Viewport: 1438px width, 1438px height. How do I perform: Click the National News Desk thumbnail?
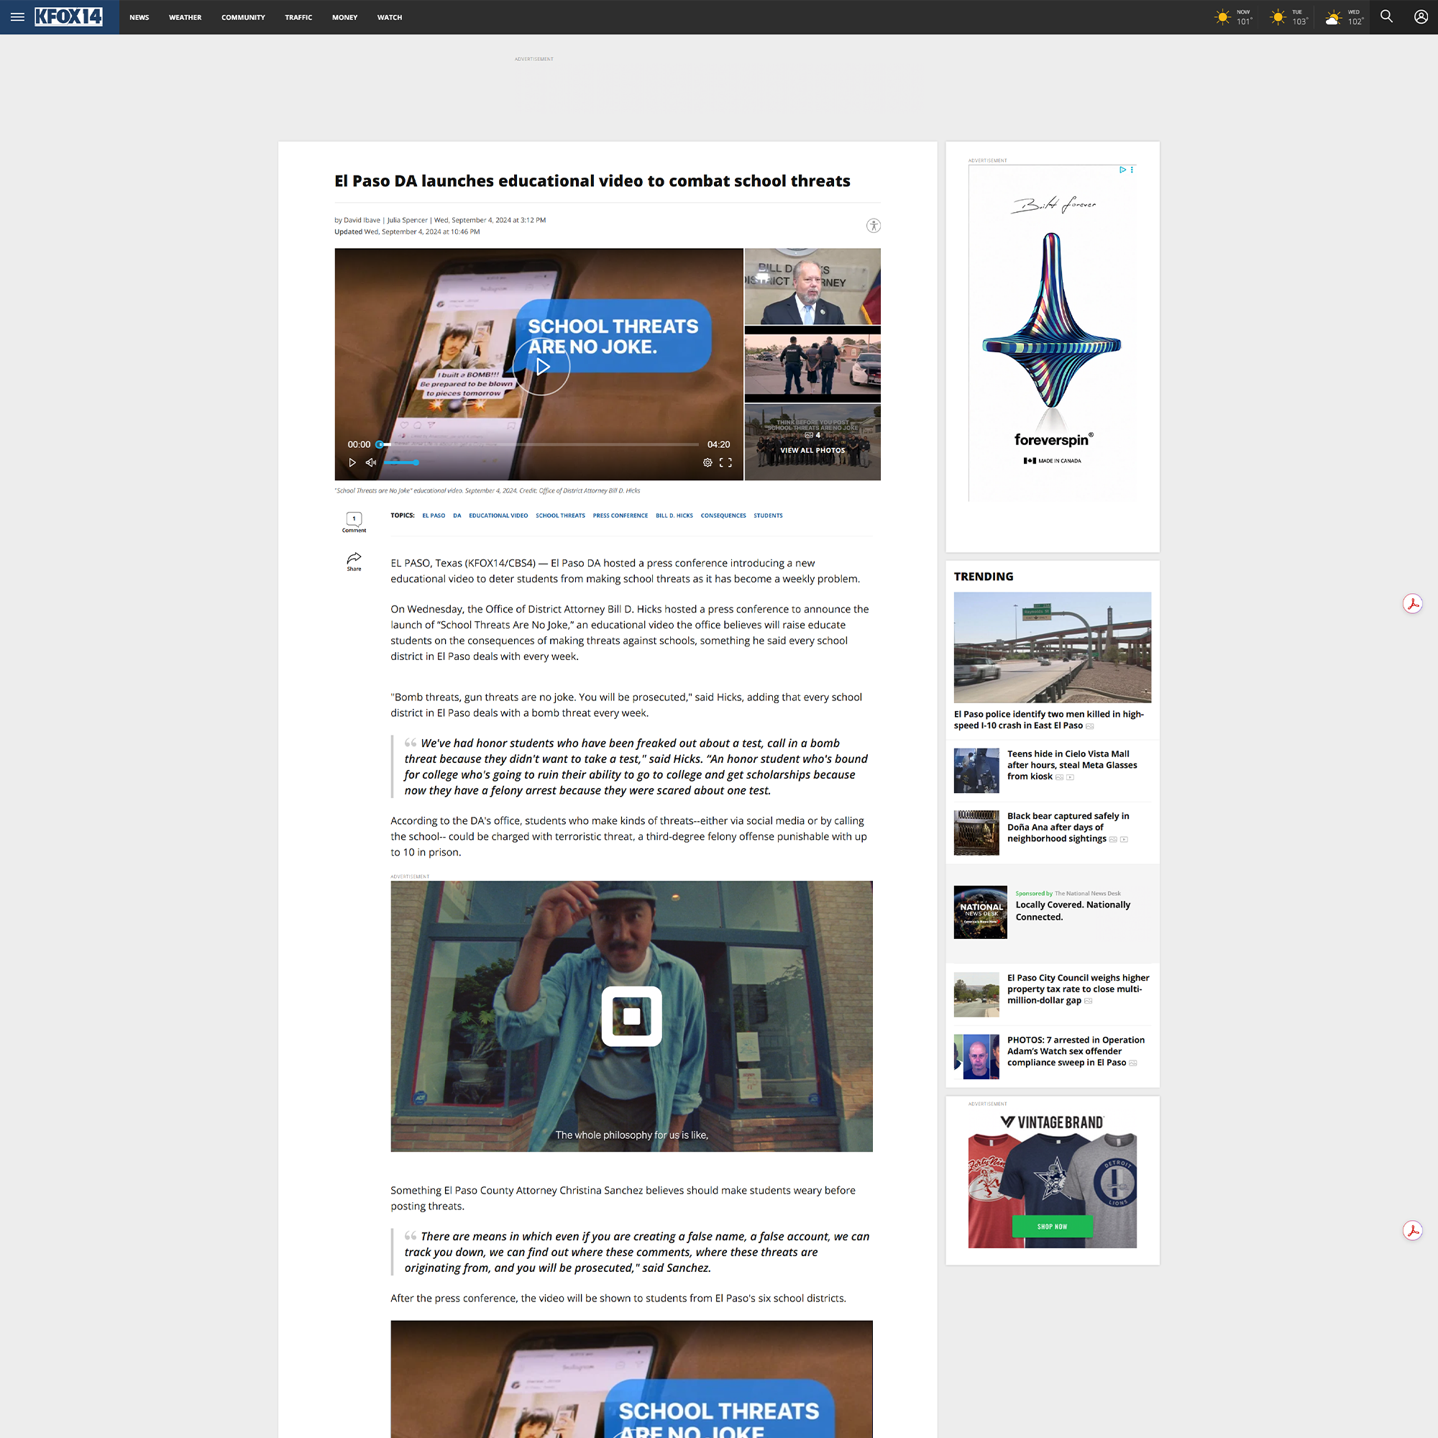point(979,912)
